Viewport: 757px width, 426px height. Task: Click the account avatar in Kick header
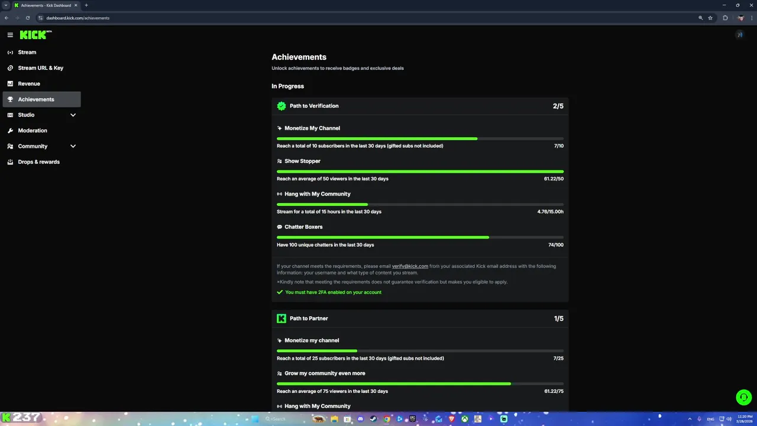(739, 35)
